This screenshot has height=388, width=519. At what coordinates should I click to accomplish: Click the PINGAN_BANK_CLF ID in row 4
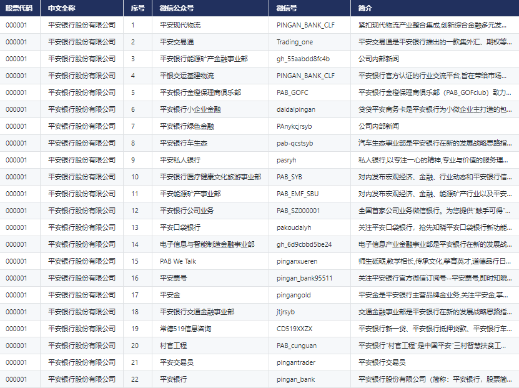[x=305, y=76]
